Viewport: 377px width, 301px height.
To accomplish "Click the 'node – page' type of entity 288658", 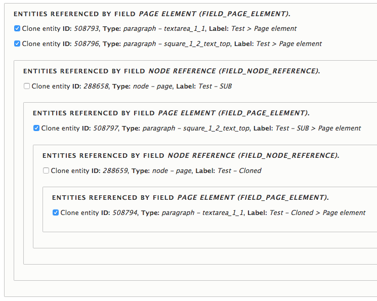I will pos(153,87).
